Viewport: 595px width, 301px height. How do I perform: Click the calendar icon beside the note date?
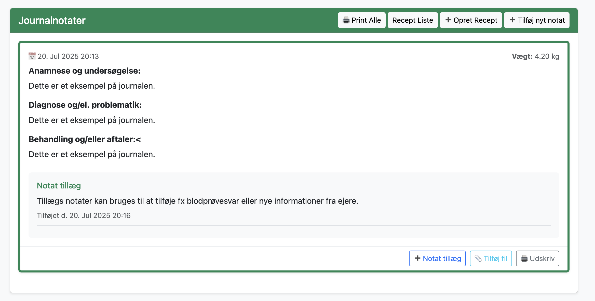click(x=32, y=56)
